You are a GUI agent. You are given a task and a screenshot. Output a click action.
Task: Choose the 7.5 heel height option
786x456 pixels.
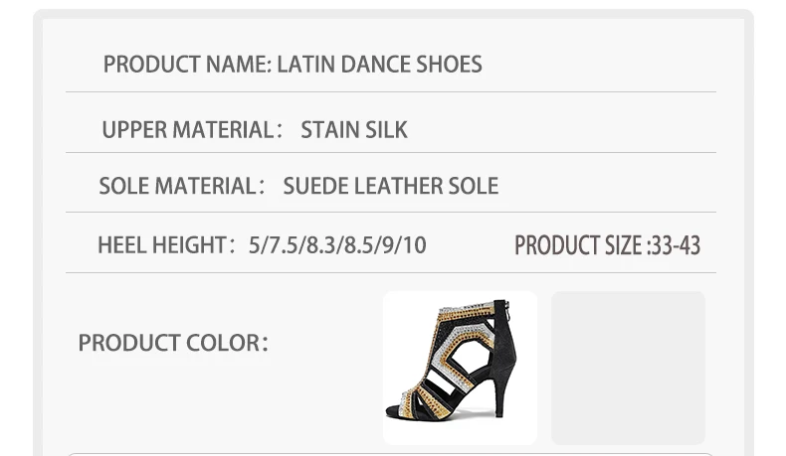284,244
